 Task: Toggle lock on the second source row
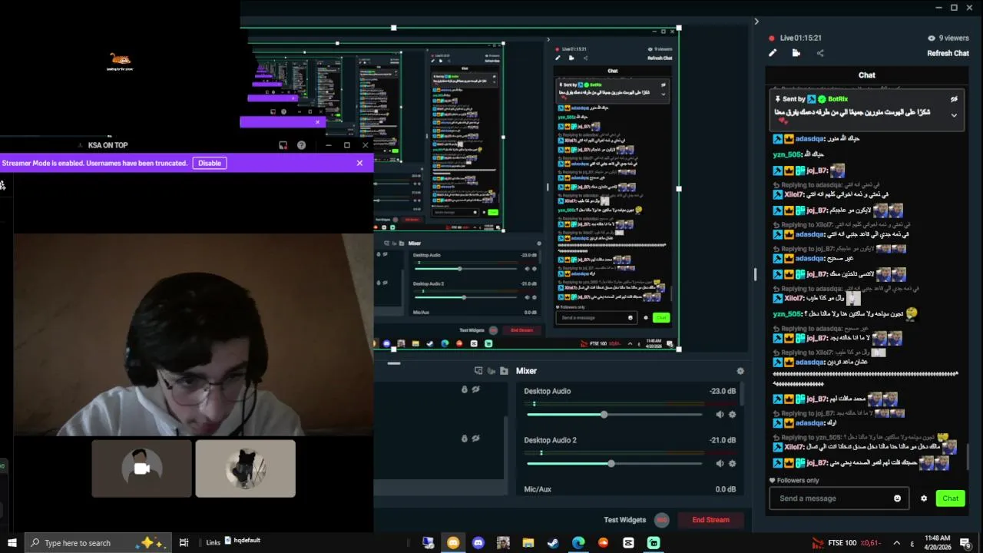pos(465,439)
